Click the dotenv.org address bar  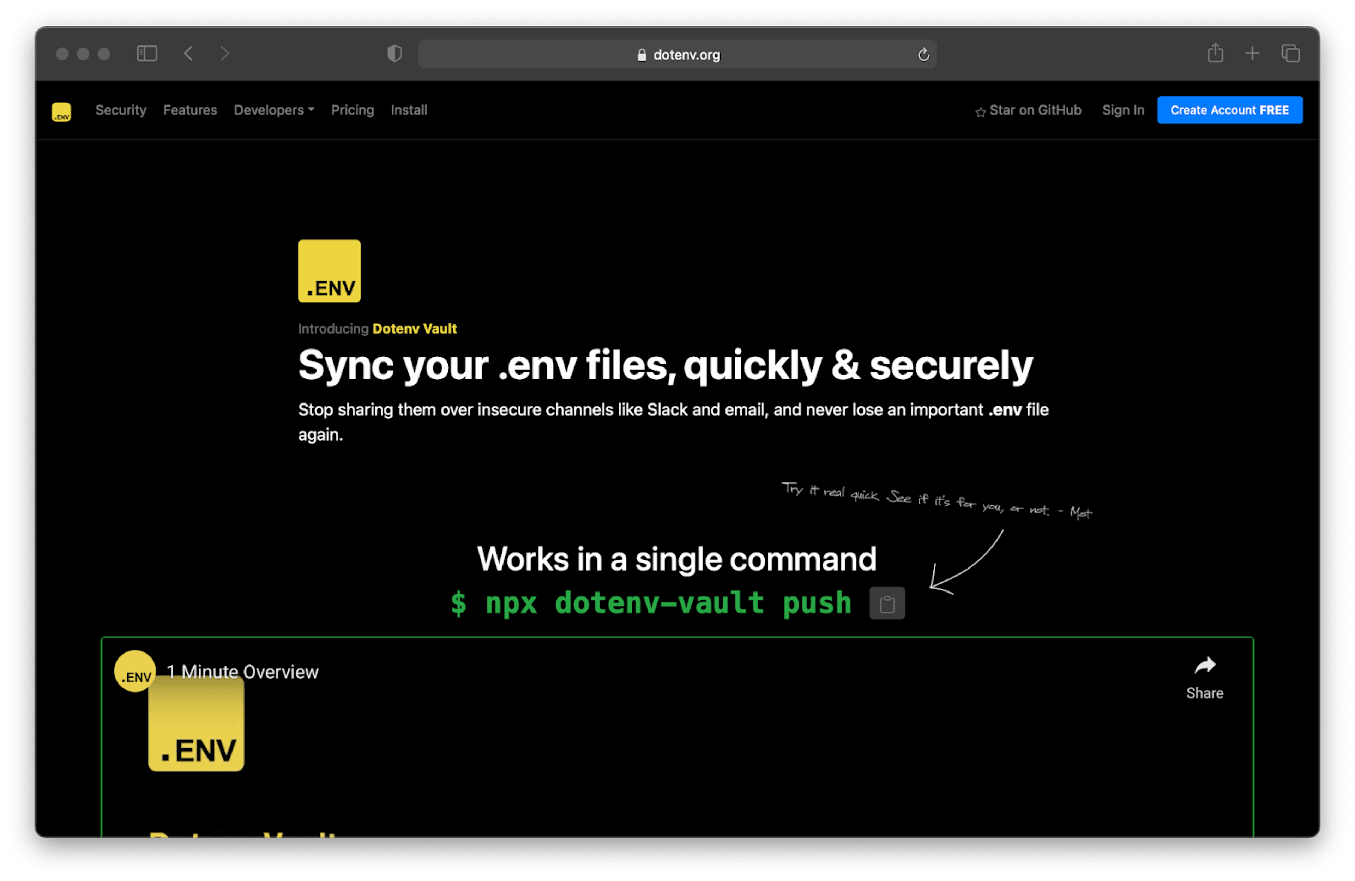(x=677, y=55)
